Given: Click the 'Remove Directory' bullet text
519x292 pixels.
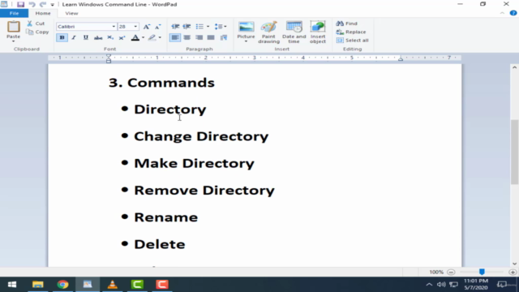Looking at the screenshot, I should pos(204,191).
